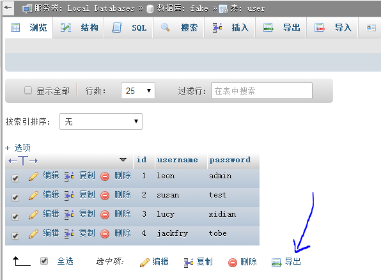
Task: Sort by the id column header
Action: click(141, 160)
